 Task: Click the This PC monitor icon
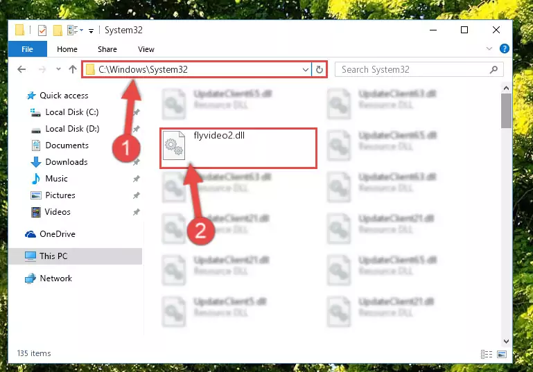30,256
